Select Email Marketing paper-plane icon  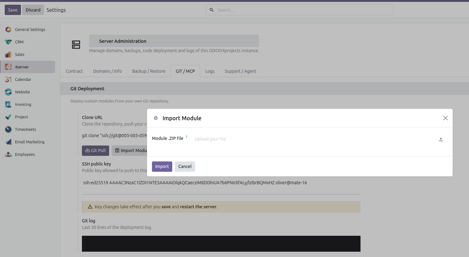coord(8,142)
